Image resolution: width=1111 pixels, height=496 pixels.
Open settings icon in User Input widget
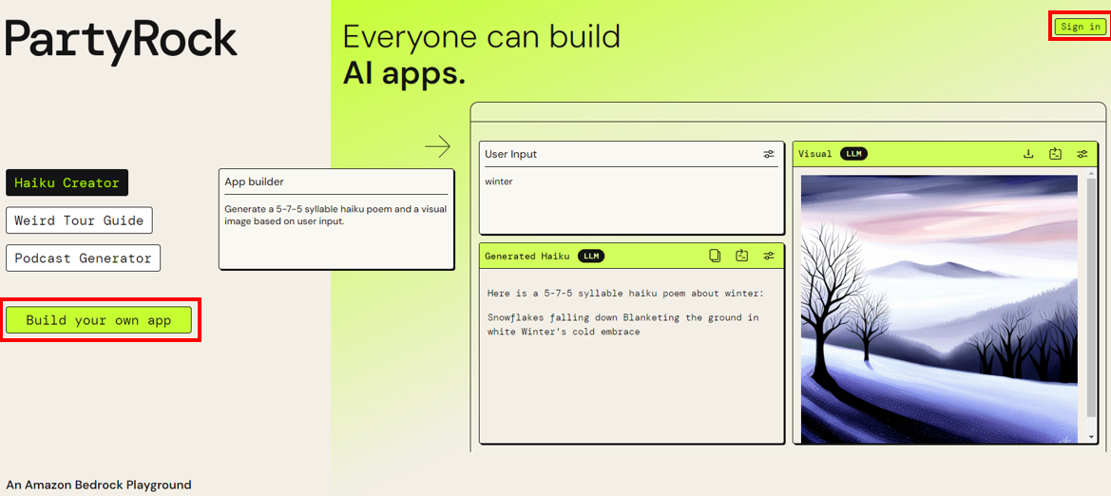click(769, 154)
